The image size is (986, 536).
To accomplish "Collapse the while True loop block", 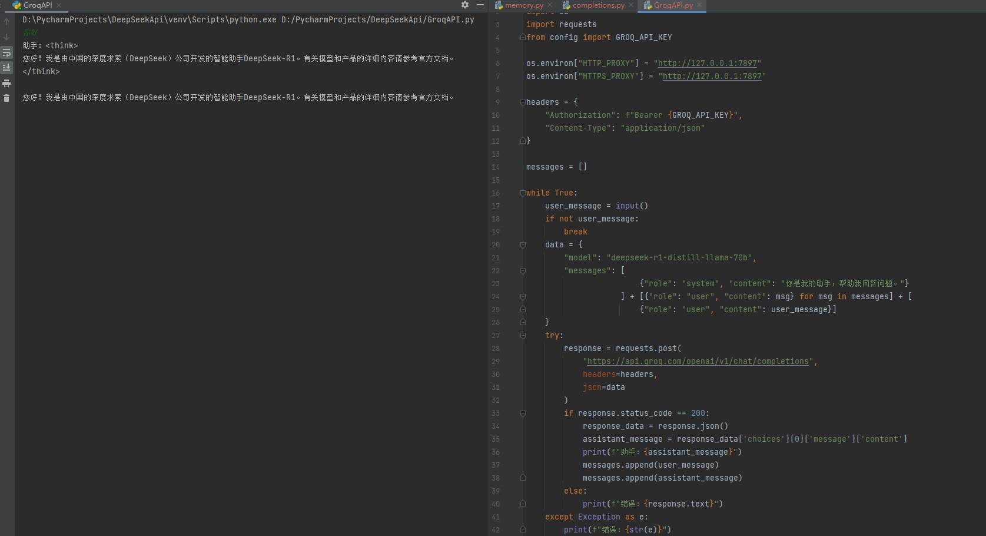I will [x=523, y=193].
